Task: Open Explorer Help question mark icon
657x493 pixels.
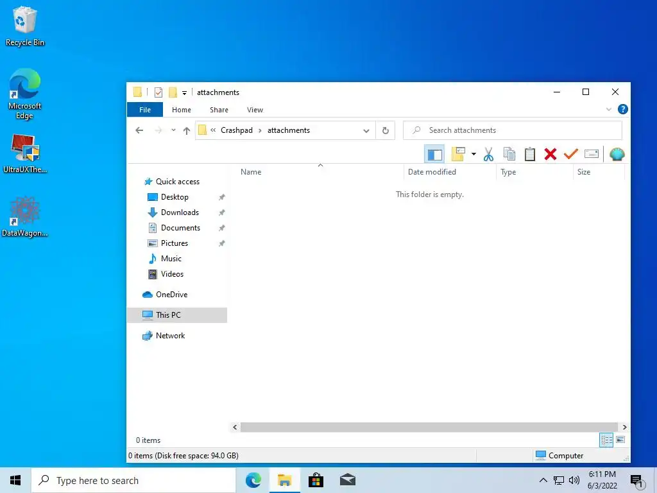Action: 622,109
